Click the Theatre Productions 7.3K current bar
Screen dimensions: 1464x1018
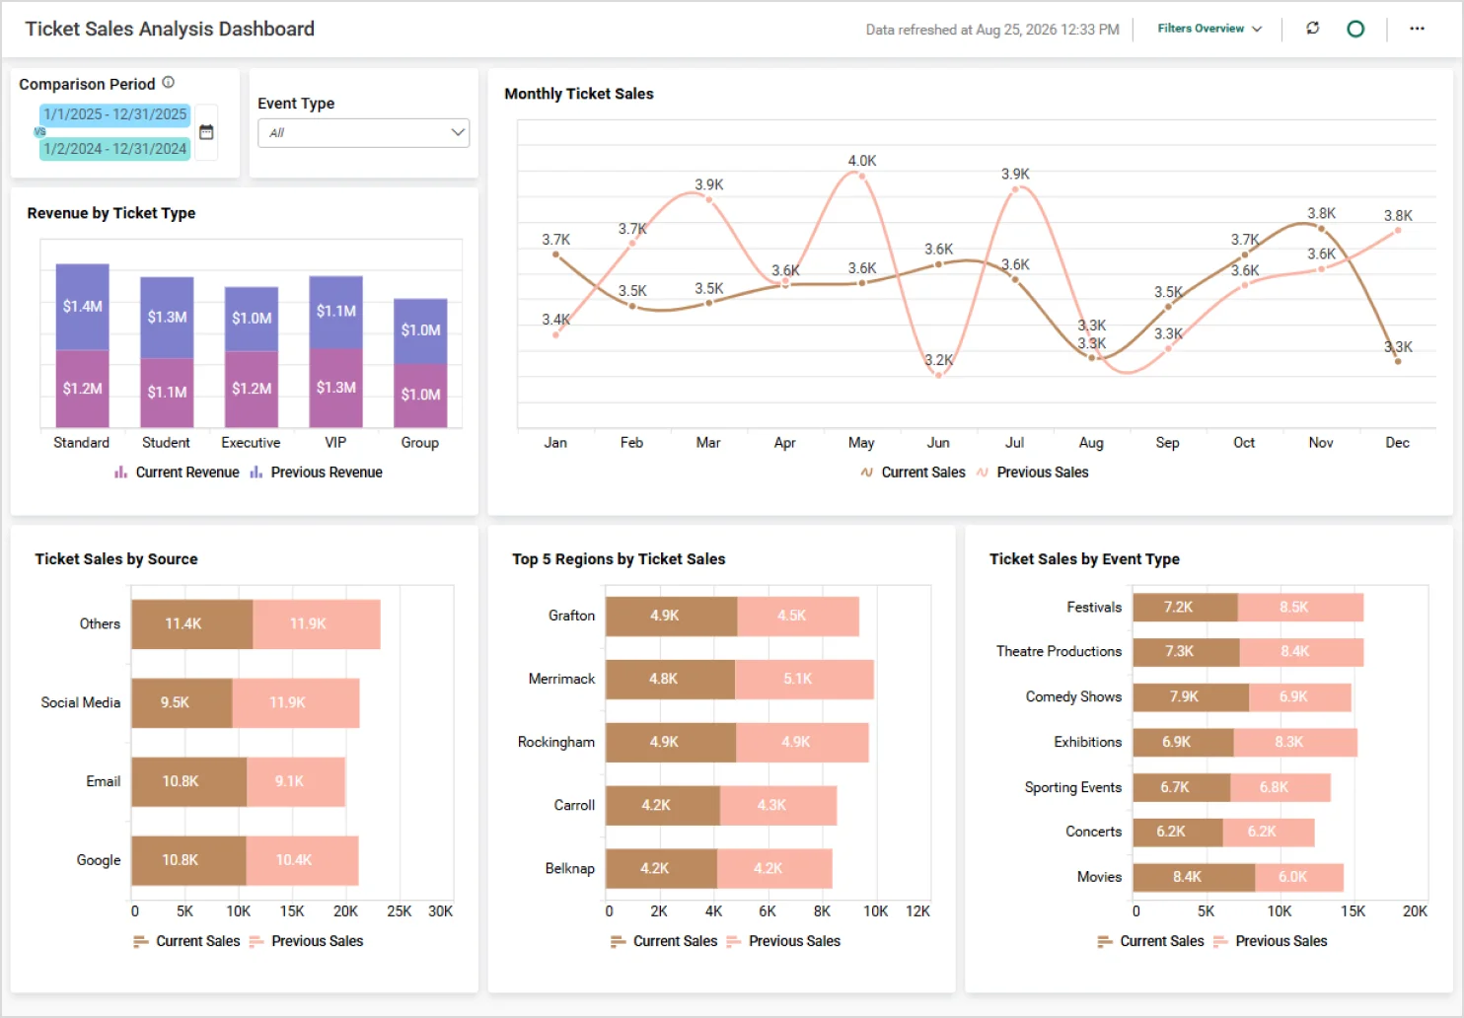coord(1187,652)
